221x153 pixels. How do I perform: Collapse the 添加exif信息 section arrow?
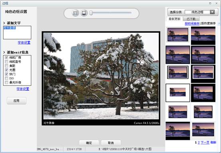[4, 52]
